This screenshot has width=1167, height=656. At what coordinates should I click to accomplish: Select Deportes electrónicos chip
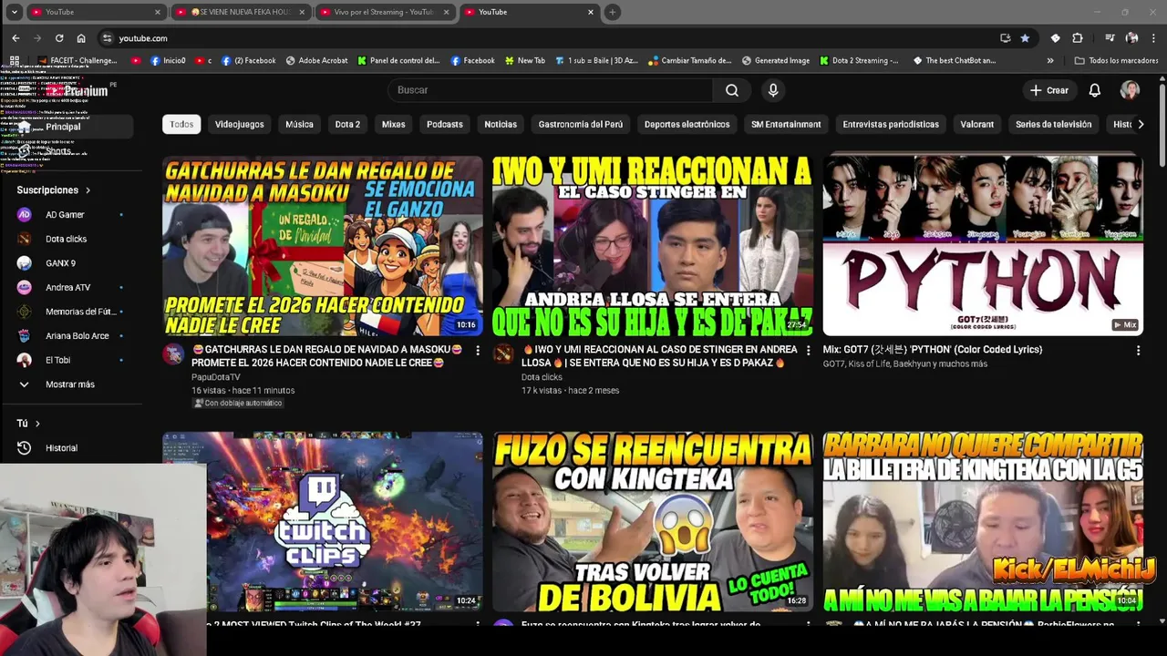point(687,124)
